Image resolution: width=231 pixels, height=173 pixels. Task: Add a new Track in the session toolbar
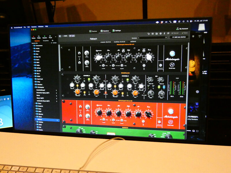click(50, 37)
